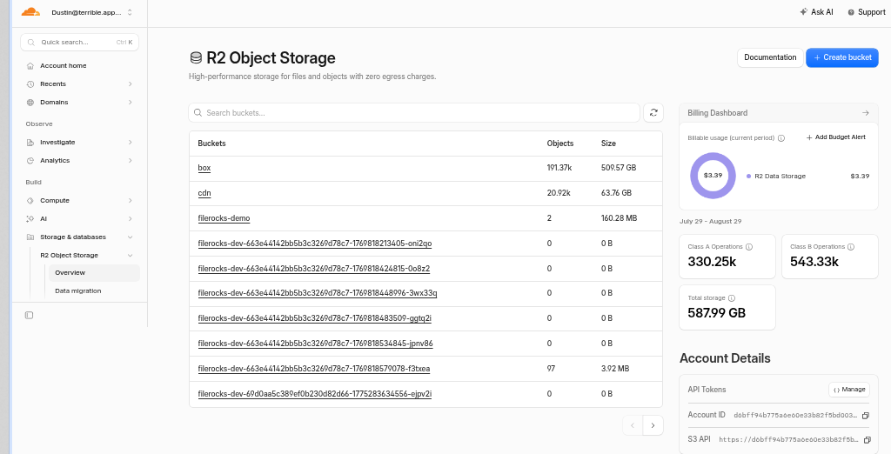Click the 587.99 GB total storage value
This screenshot has width=891, height=454.
pos(717,312)
